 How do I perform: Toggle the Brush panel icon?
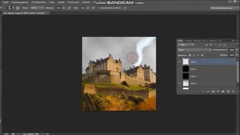(18, 8)
